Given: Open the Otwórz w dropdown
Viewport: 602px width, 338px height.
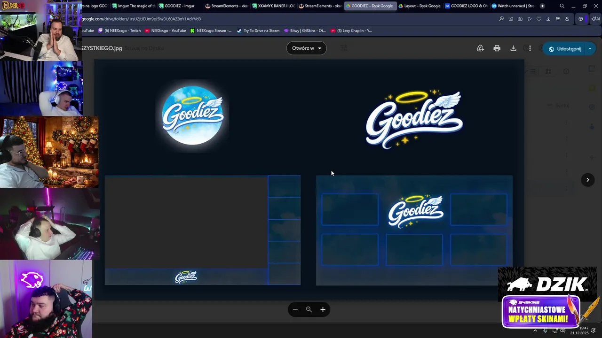Looking at the screenshot, I should tap(307, 48).
